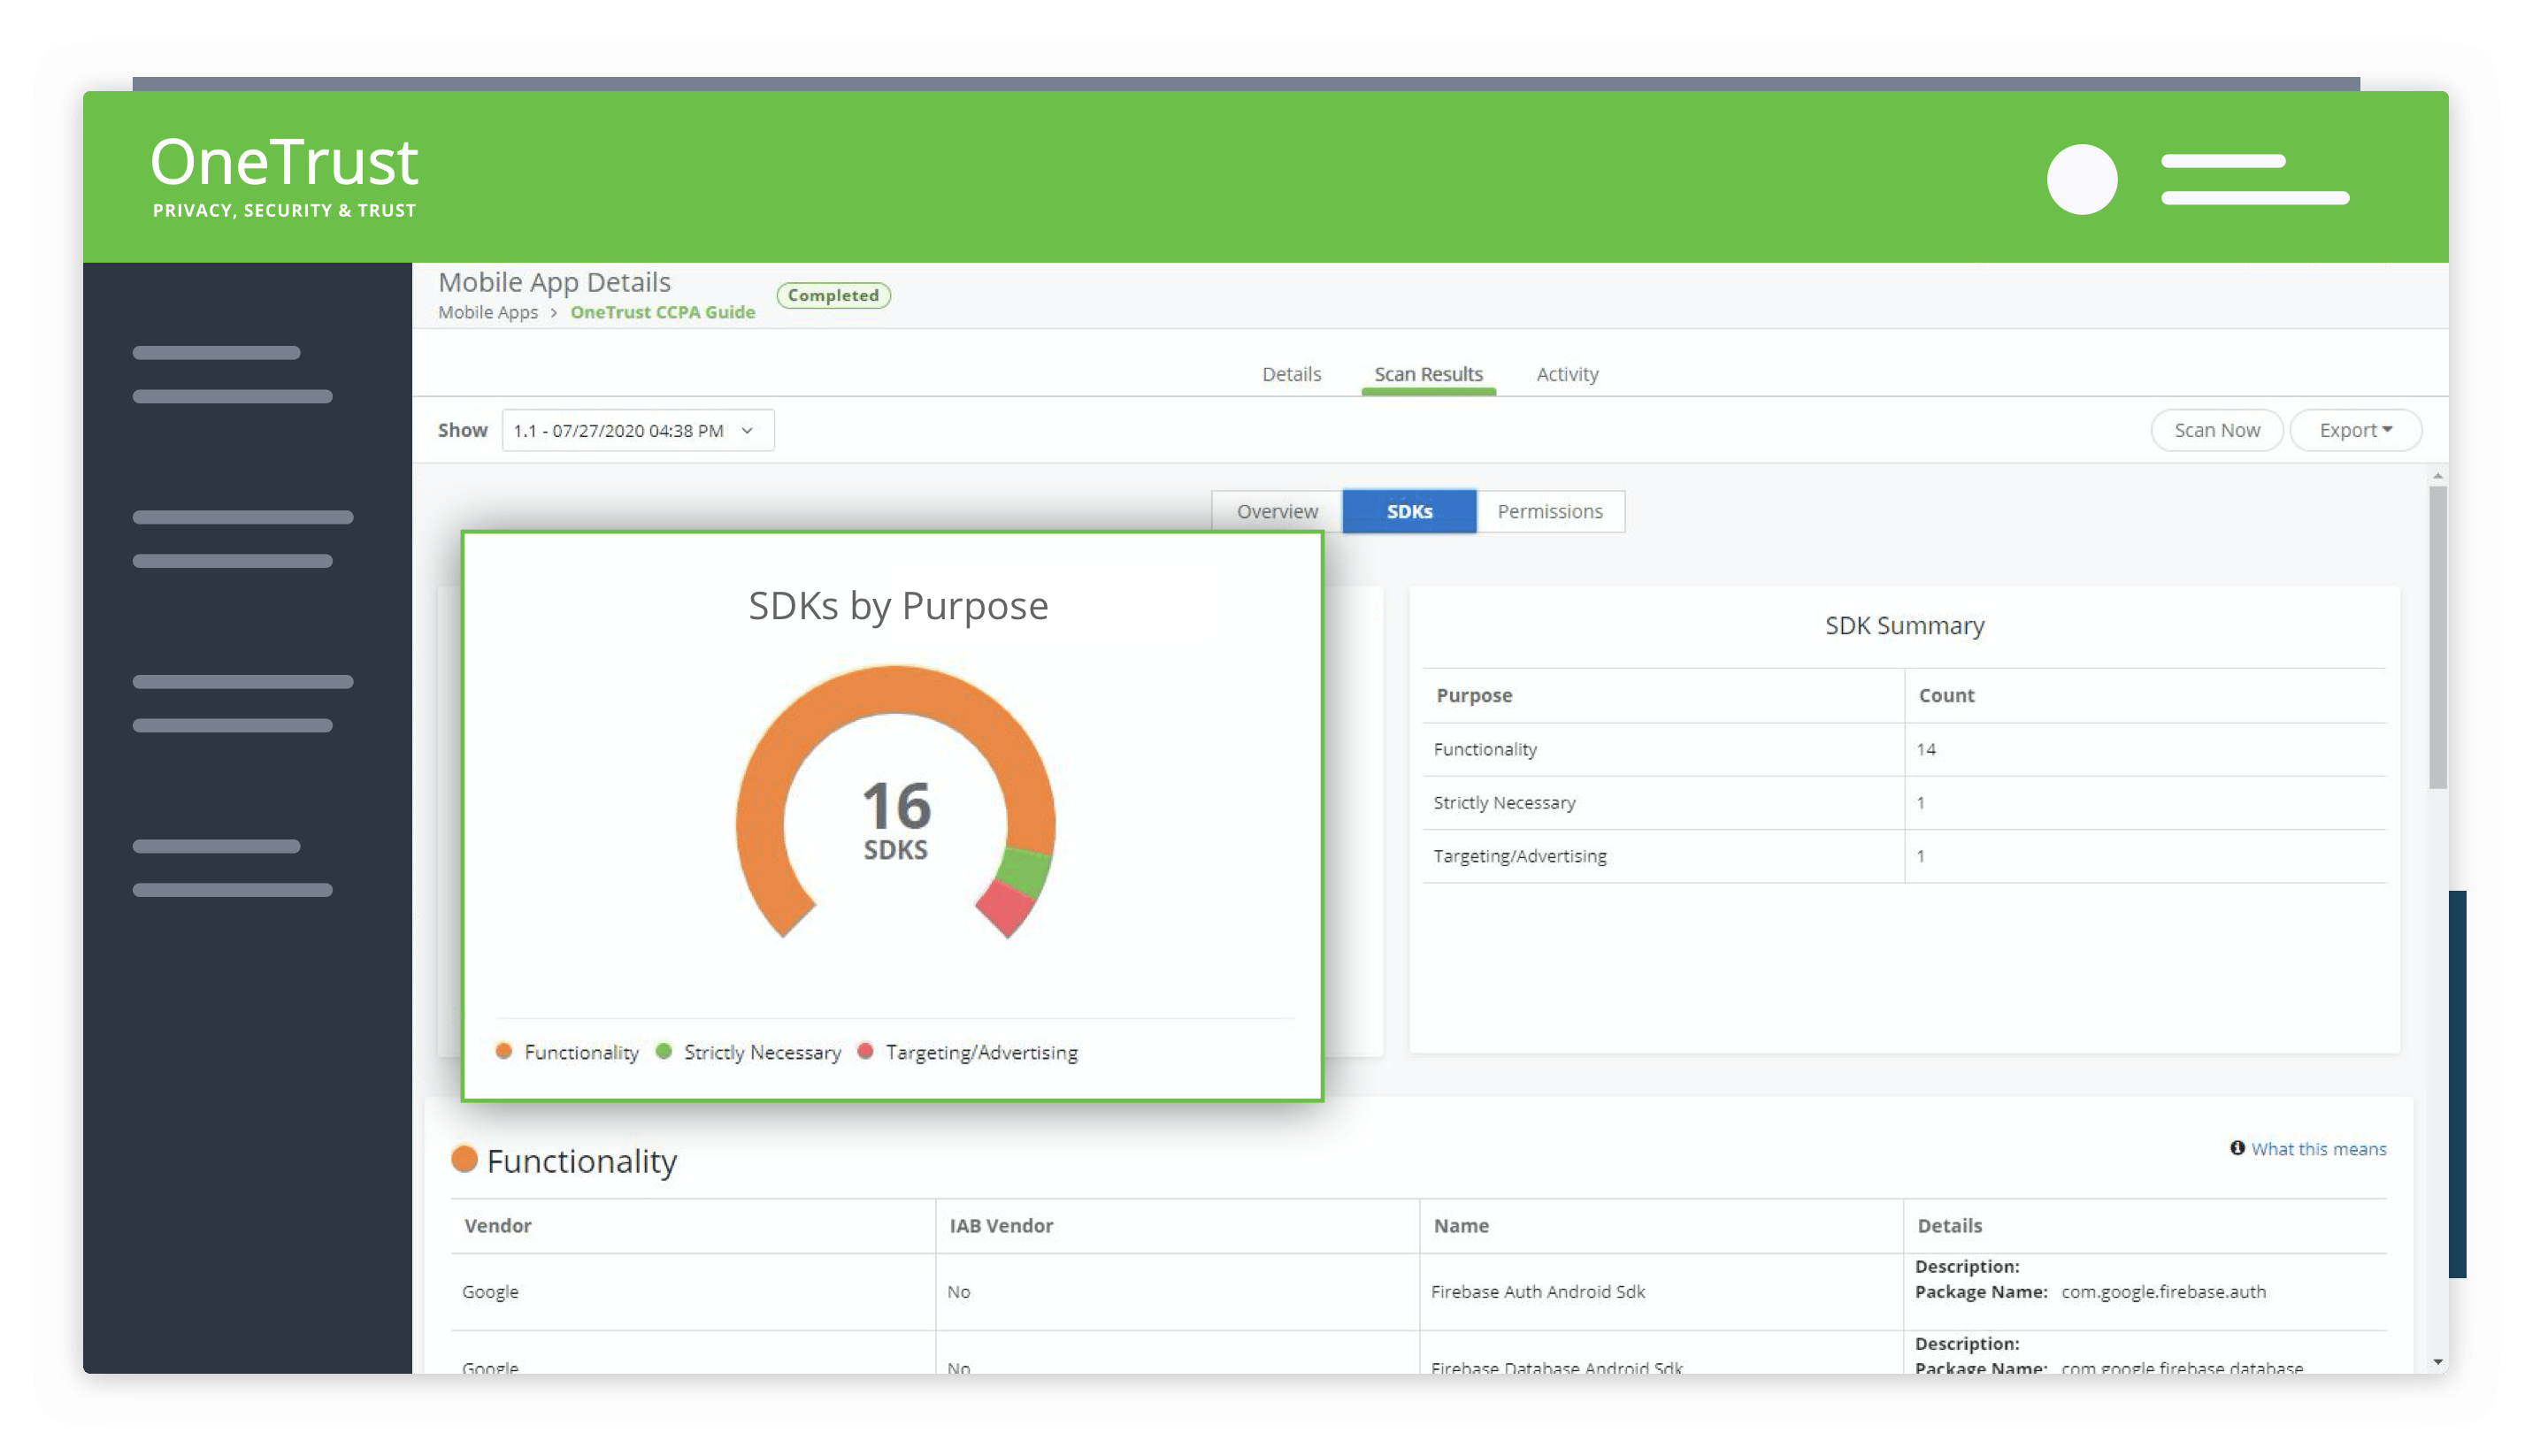Expand the Export dropdown menu
The image size is (2548, 1456).
tap(2355, 430)
